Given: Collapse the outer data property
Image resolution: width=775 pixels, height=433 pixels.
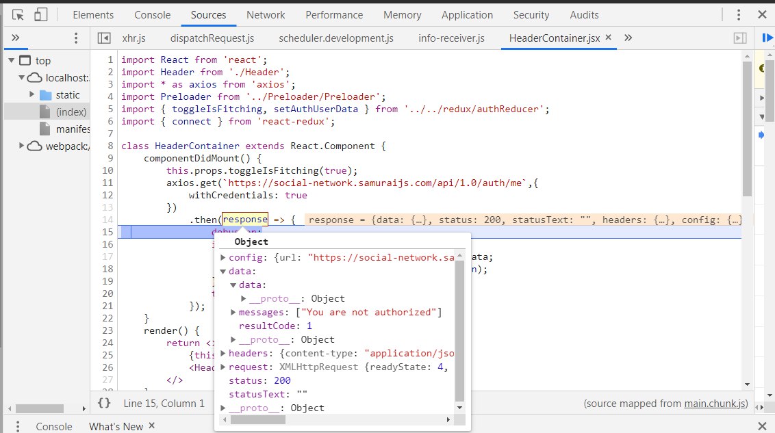Looking at the screenshot, I should [x=223, y=271].
